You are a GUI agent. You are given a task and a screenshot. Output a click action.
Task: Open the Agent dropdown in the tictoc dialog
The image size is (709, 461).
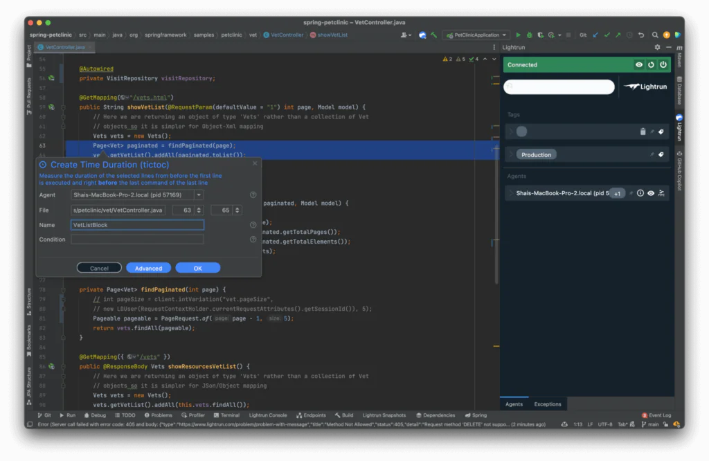pyautogui.click(x=199, y=195)
